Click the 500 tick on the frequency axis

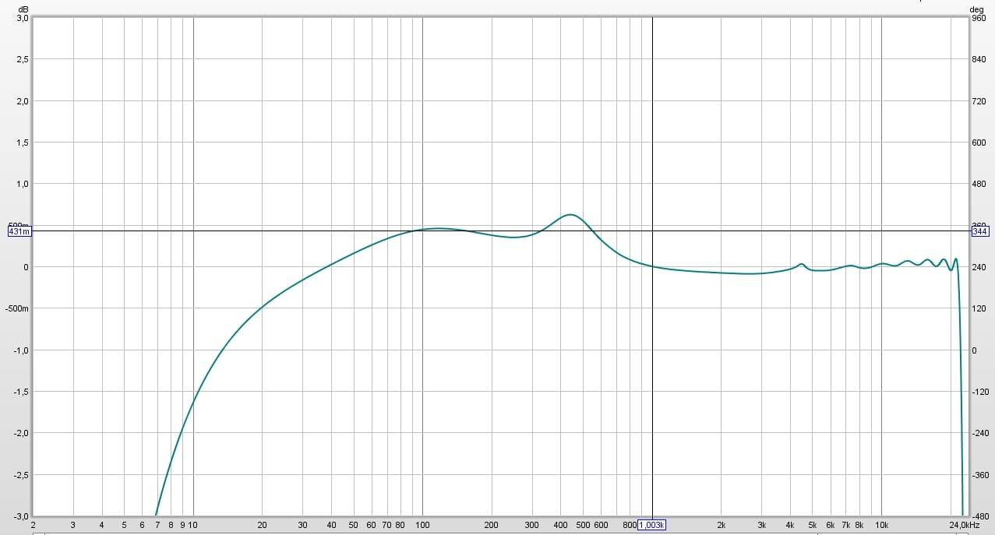[583, 526]
